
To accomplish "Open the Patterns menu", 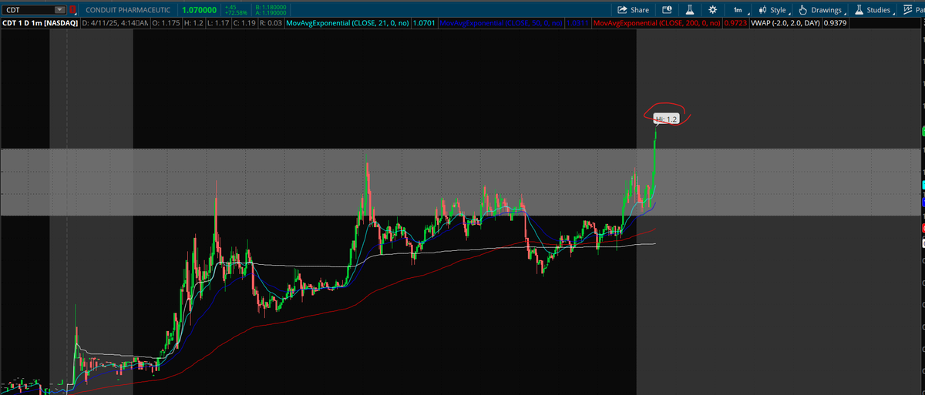I will (913, 10).
